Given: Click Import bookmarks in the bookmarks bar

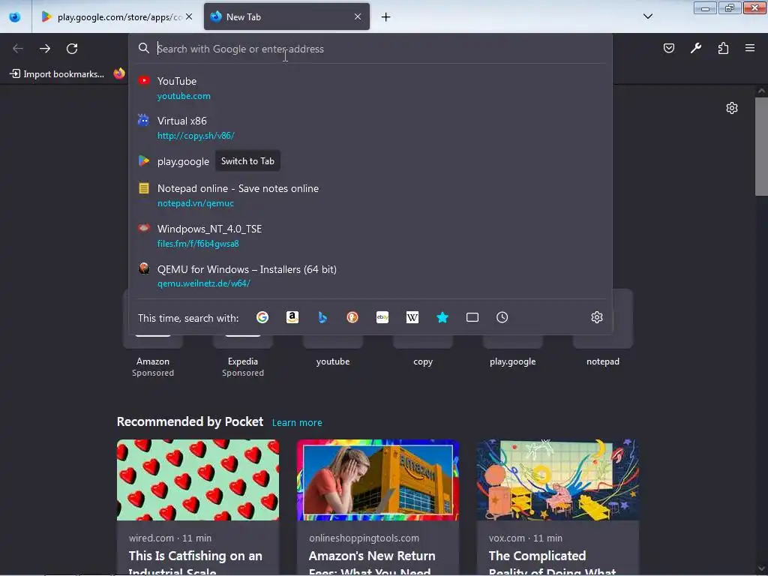Looking at the screenshot, I should tap(57, 74).
